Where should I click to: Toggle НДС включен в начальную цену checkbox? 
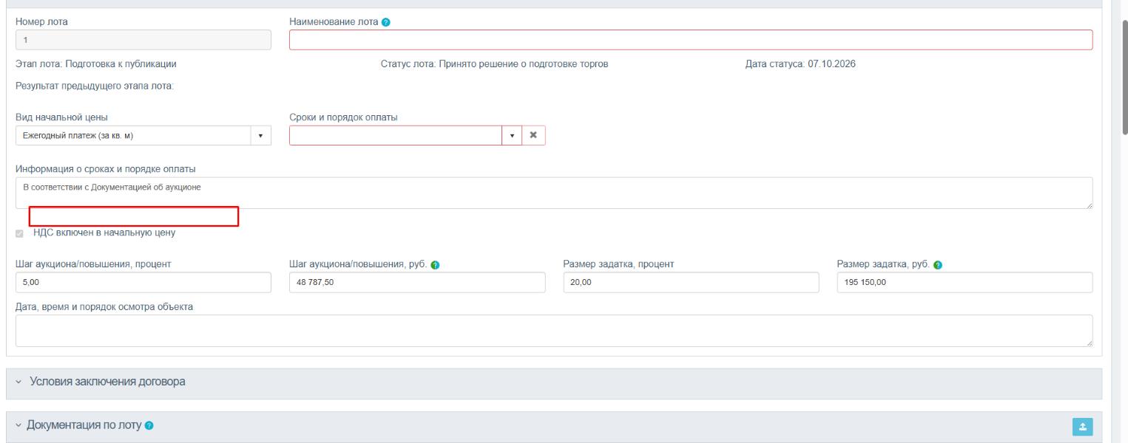[x=20, y=233]
